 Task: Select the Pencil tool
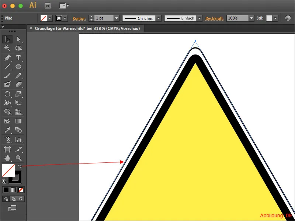[x=18, y=76]
